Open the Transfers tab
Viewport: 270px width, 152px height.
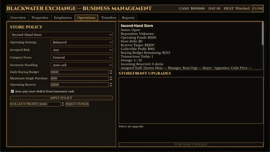click(x=109, y=18)
